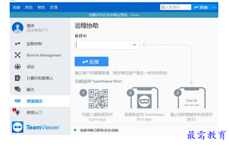This screenshot has width=229, height=146.
Task: Open the Remote Management sidebar tab
Action: click(x=40, y=55)
